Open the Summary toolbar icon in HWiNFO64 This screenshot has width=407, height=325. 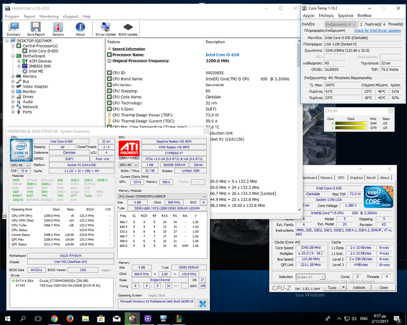tap(13, 29)
